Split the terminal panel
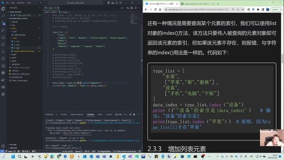Viewport: 284px width, 160px height. 130,115
